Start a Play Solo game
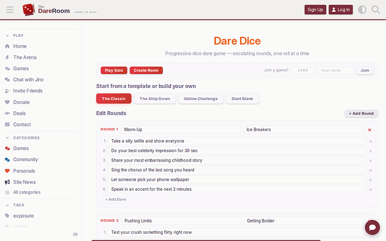 tap(114, 70)
